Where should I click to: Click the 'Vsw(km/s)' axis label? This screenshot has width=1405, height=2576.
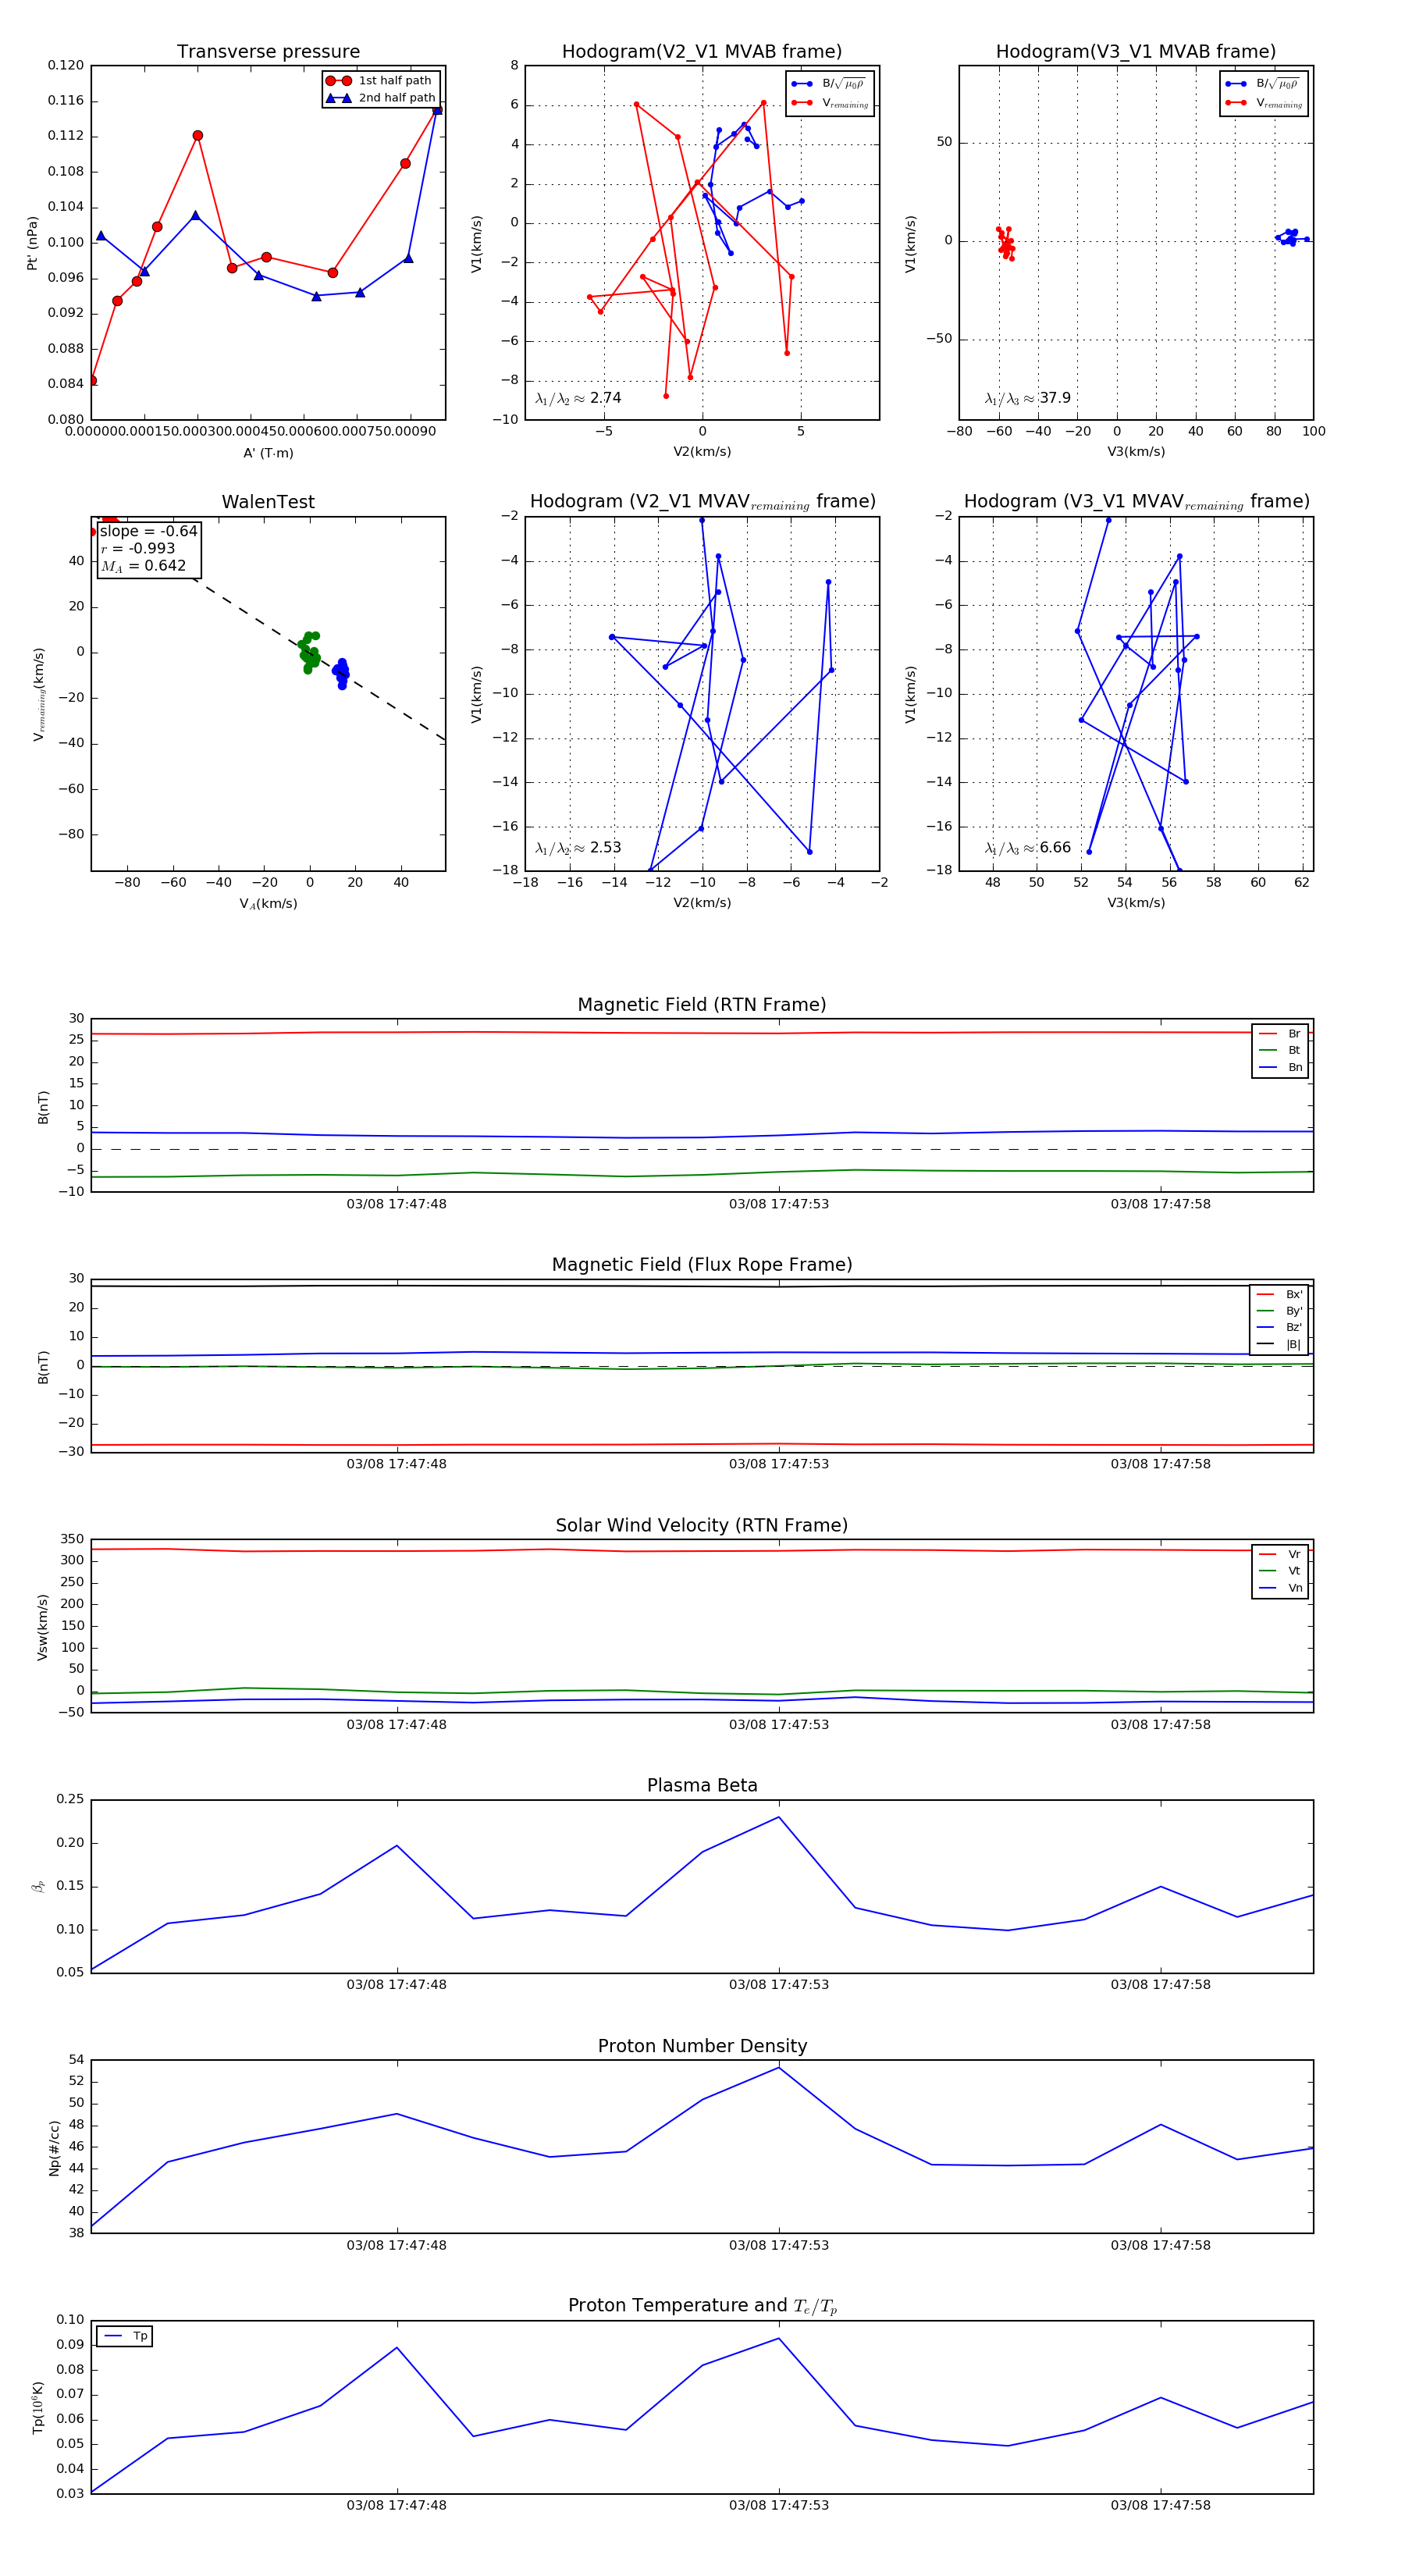(x=42, y=1628)
